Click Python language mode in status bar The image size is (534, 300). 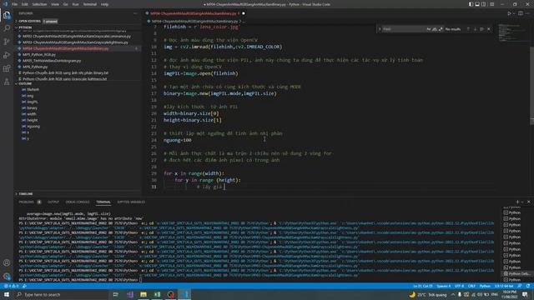(x=485, y=286)
